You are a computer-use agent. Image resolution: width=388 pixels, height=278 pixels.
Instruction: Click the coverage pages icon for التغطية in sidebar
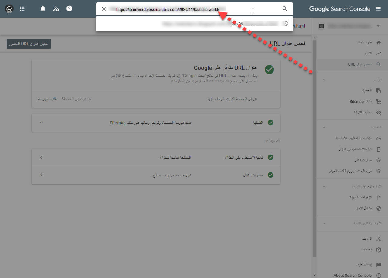pyautogui.click(x=379, y=90)
